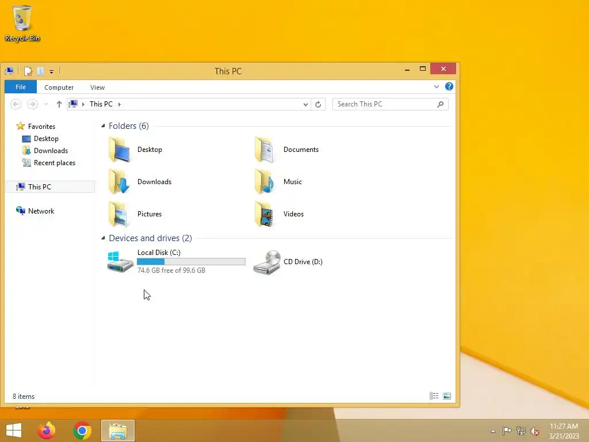Select Downloads under Favorites
This screenshot has width=589, height=442.
[45, 151]
